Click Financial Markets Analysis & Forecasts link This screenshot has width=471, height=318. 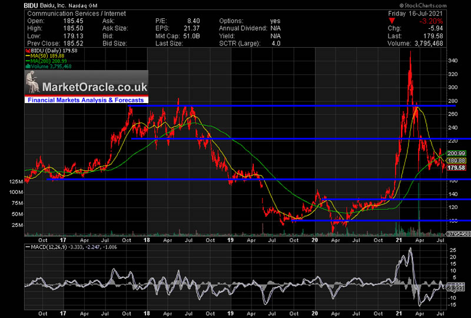tap(86, 101)
